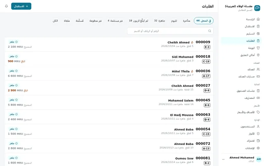The image size is (264, 166).
Task: Click the A-13 location tag
Action: (206, 149)
